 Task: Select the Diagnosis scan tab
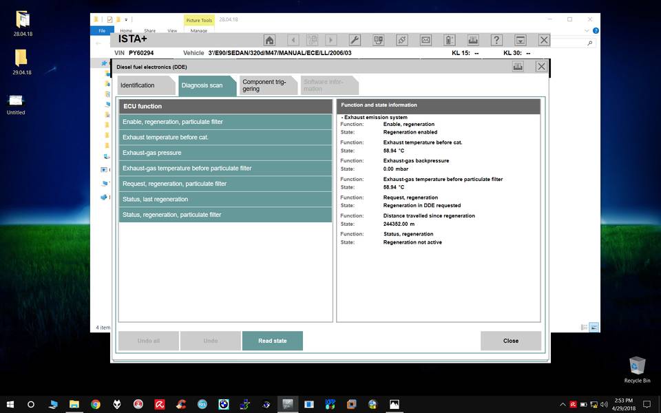[x=207, y=85]
